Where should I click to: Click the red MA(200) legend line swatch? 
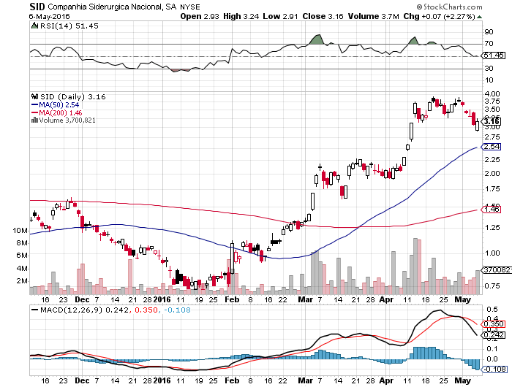(34, 112)
